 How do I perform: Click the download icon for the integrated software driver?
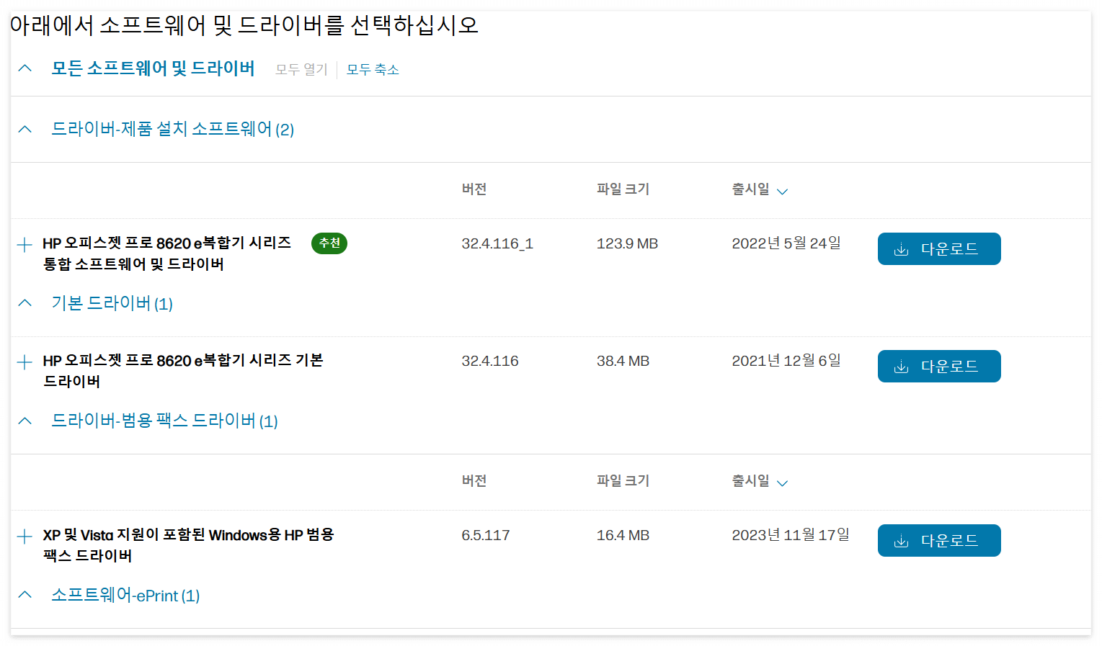pyautogui.click(x=900, y=248)
